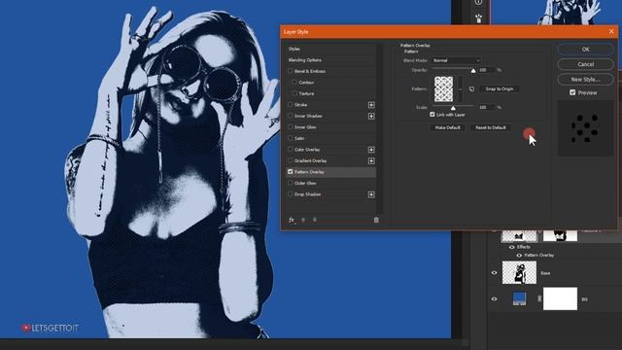
Task: Uncheck the Pattern Overlay checkbox
Action: 291,172
